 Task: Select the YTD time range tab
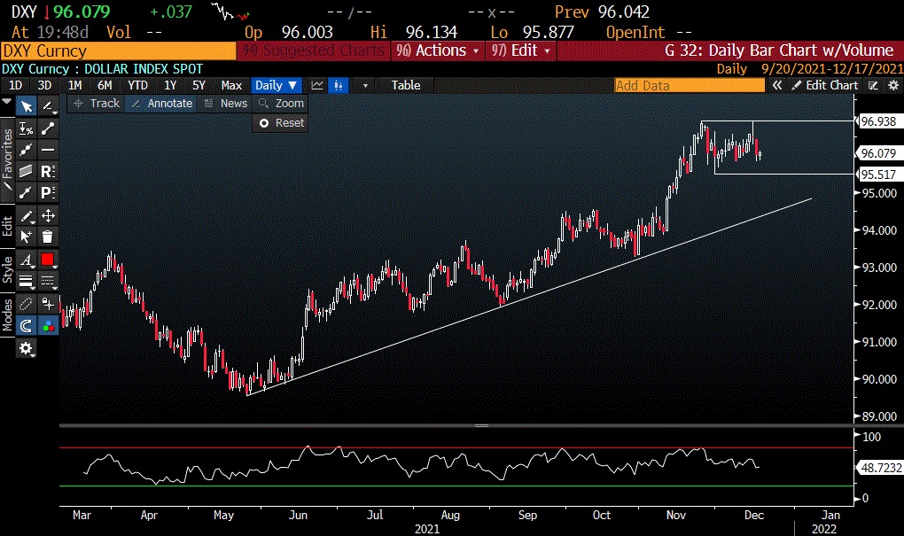click(137, 85)
